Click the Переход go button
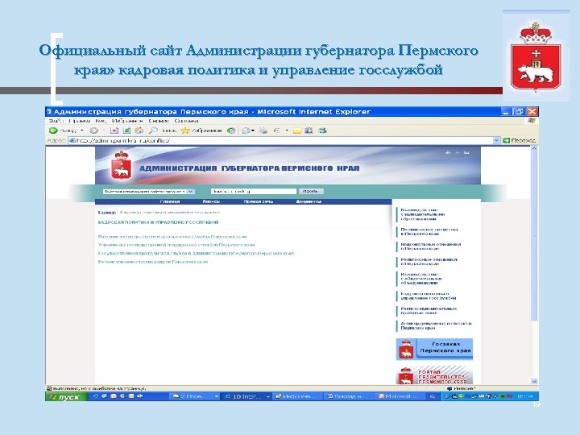 point(519,140)
